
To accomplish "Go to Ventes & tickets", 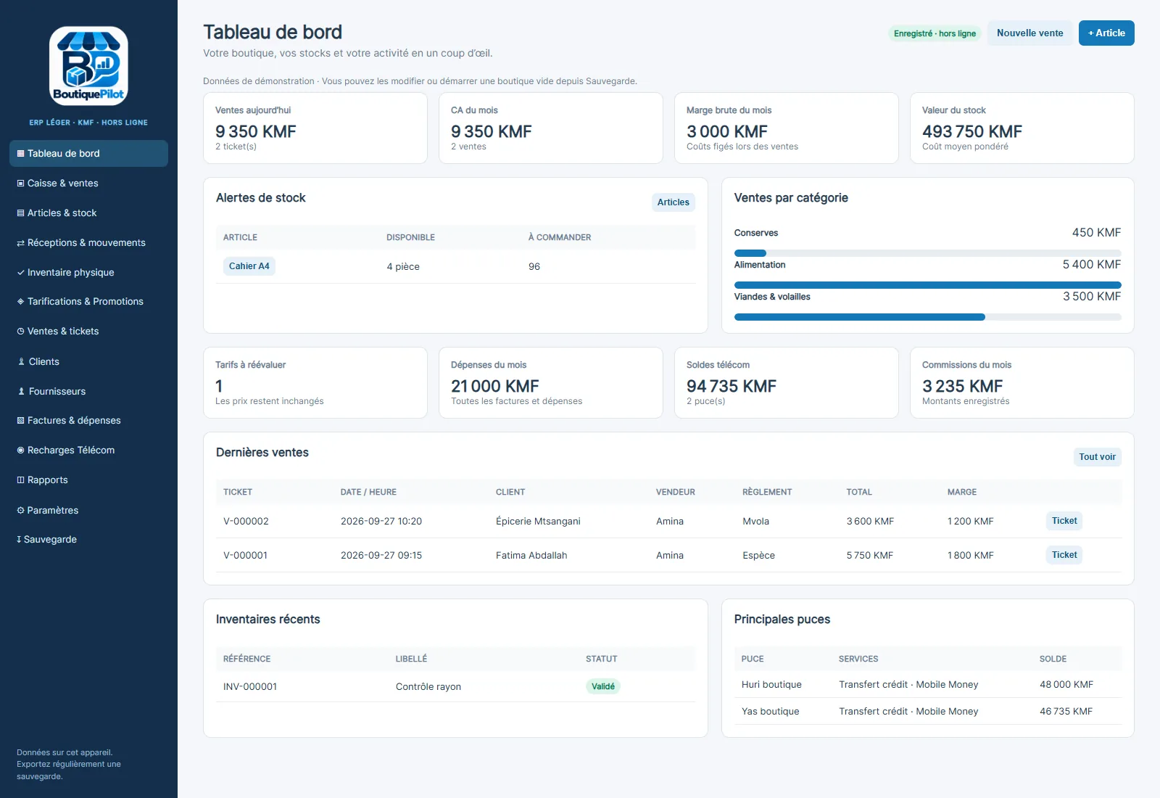I will [88, 331].
